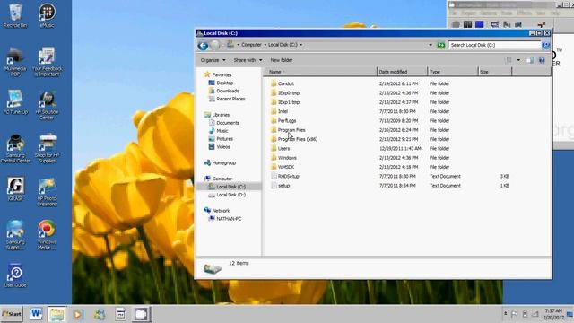The width and height of the screenshot is (574, 323).
Task: Sort by the Name column header
Action: coord(320,72)
